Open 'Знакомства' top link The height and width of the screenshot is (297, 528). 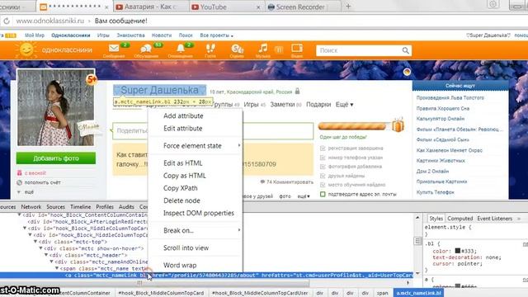pyautogui.click(x=130, y=35)
